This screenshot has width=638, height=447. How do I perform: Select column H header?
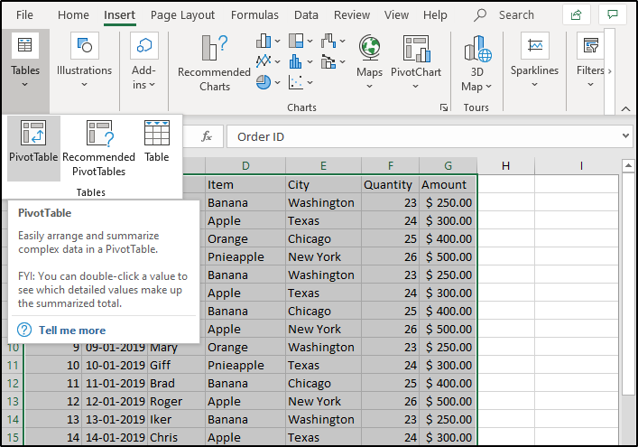(x=505, y=165)
